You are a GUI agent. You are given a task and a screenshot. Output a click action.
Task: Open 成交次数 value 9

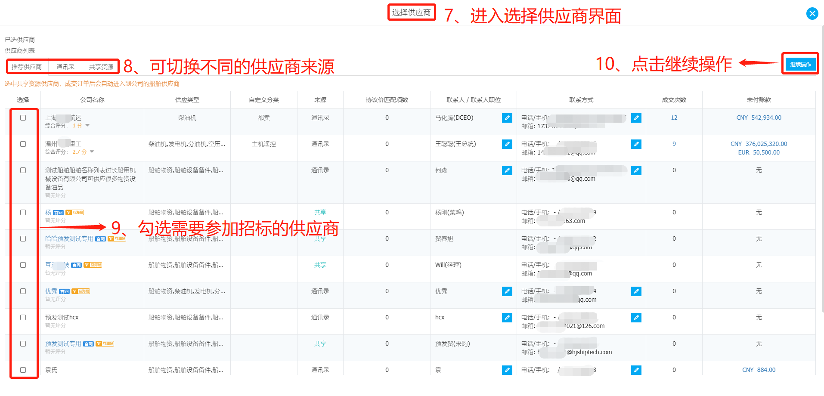(674, 144)
